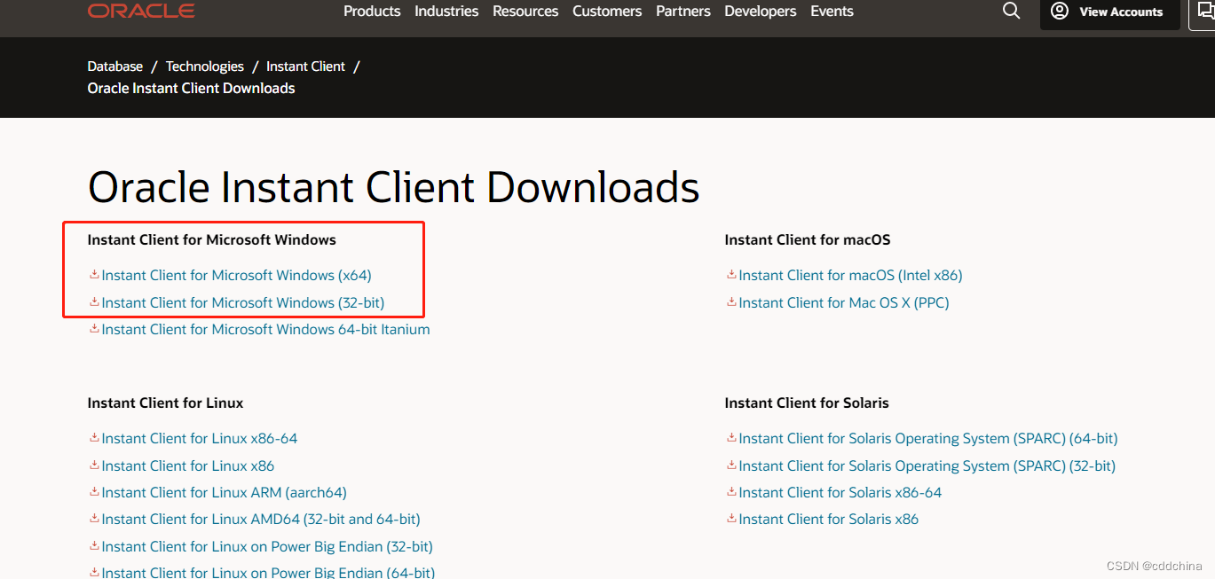
Task: Open the Database breadcrumb link
Action: (114, 66)
